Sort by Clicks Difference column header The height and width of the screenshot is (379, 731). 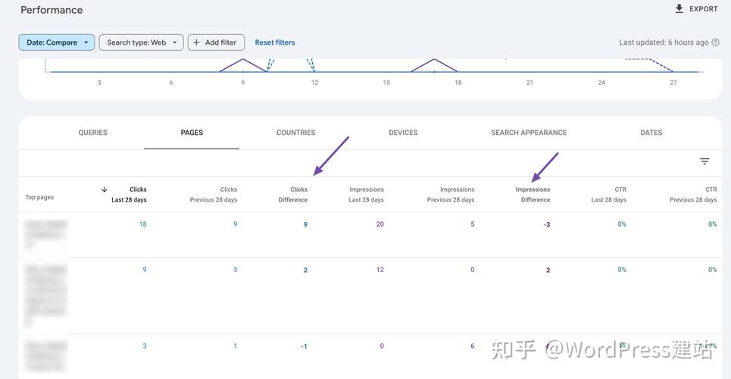pos(293,195)
